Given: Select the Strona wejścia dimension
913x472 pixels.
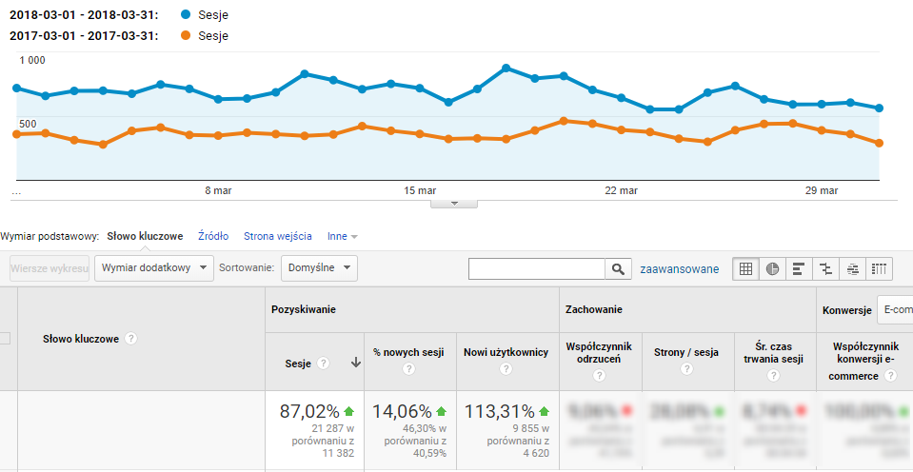Looking at the screenshot, I should [277, 236].
